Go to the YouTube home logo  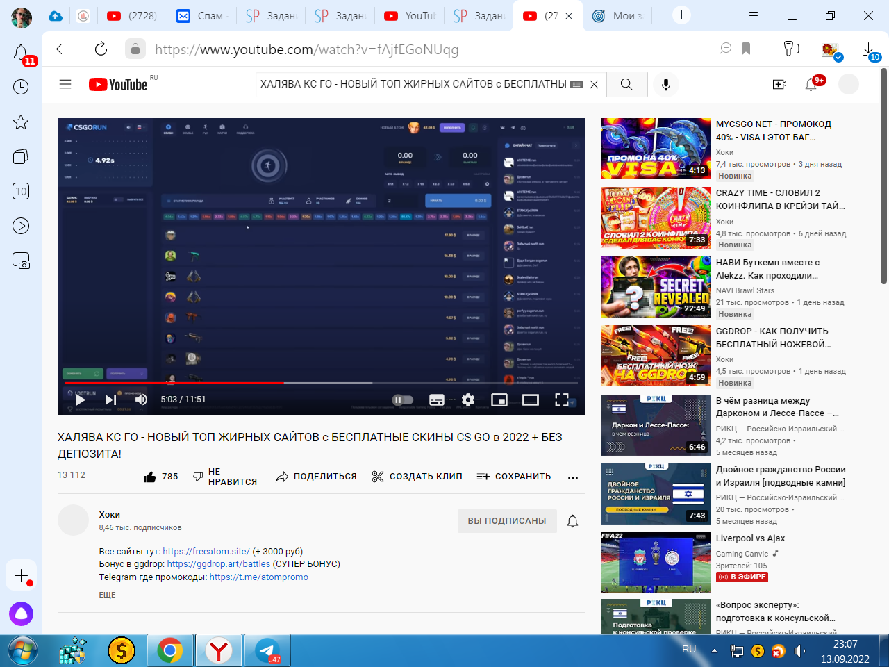pyautogui.click(x=118, y=84)
